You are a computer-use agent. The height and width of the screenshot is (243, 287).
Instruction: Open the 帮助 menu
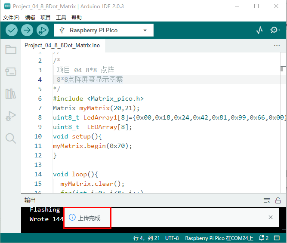[77, 18]
